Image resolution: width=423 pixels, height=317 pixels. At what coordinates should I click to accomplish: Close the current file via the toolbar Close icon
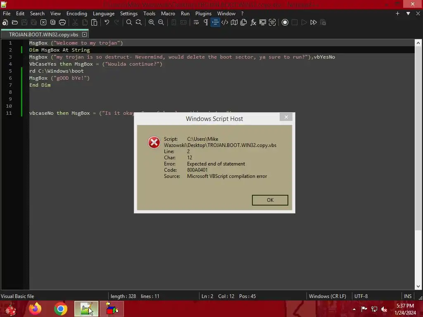(x=43, y=22)
